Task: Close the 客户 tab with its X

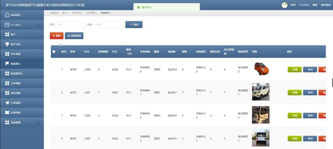Action: point(68,13)
